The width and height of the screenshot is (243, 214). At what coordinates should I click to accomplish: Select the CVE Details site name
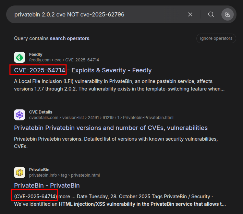41,112
